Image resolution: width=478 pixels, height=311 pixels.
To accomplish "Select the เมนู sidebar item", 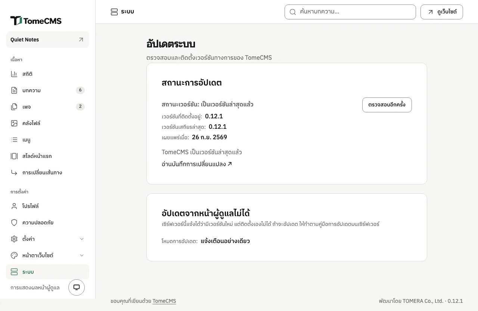I will click(47, 140).
